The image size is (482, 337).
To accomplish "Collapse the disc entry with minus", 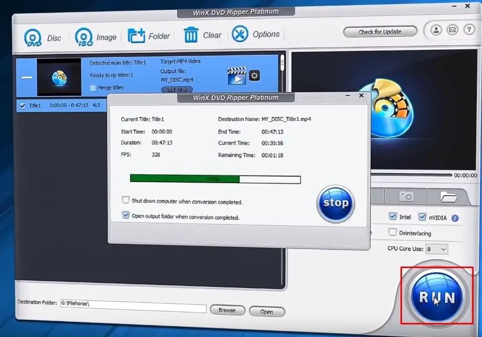I will click(x=27, y=77).
